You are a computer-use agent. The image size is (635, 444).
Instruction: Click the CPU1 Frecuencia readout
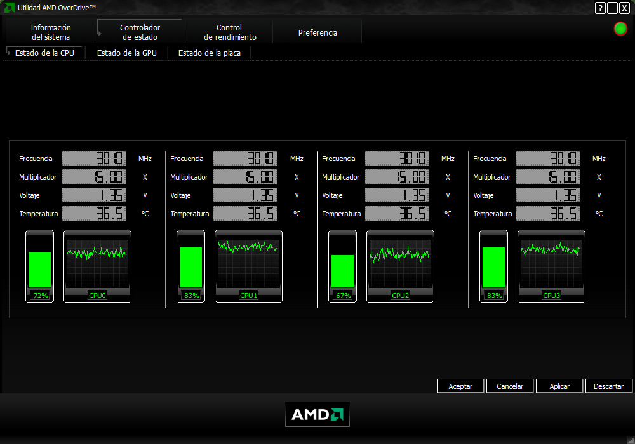tap(245, 159)
